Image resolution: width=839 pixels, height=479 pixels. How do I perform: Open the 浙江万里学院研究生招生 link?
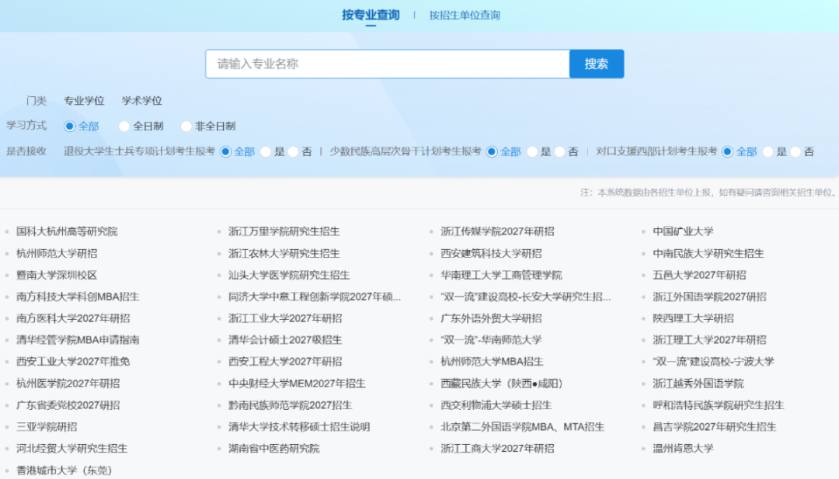[284, 231]
